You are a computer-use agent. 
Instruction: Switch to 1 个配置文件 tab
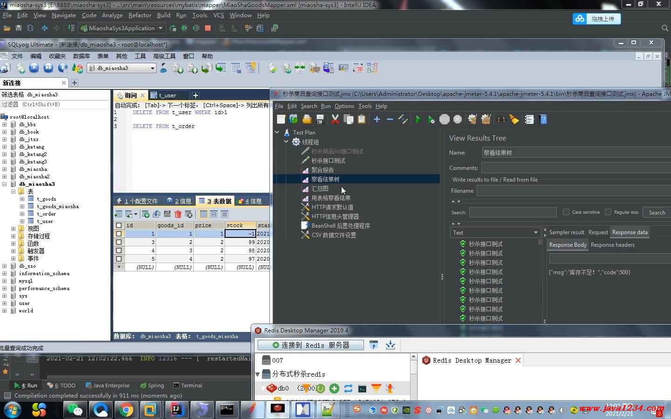[137, 201]
